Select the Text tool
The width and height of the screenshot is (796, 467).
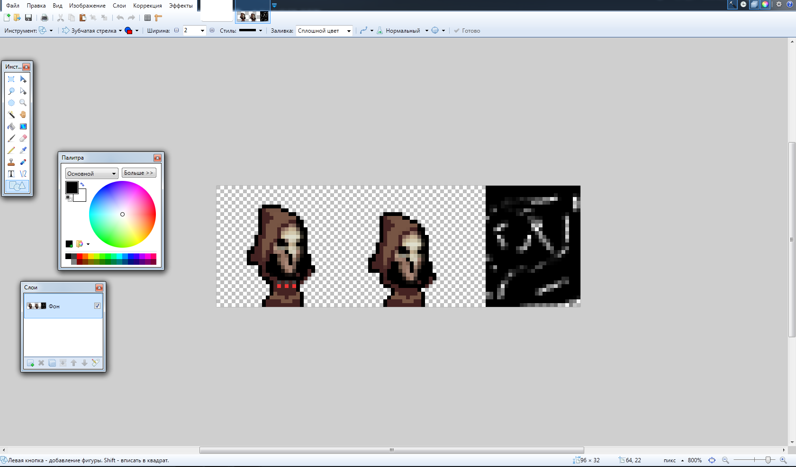pyautogui.click(x=11, y=174)
